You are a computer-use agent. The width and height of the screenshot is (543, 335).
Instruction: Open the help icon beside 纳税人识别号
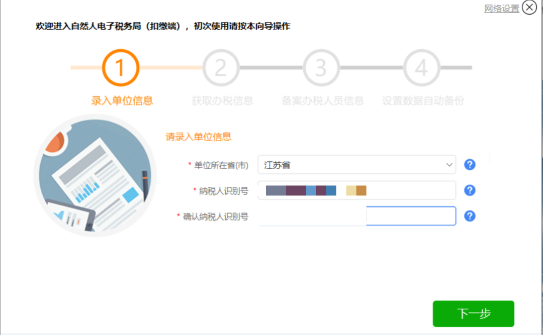[x=470, y=190]
